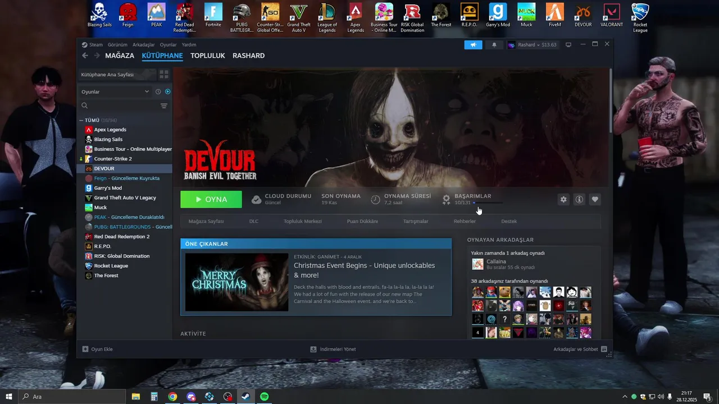Open Puan Dükkânı link
This screenshot has height=404, width=719.
(362, 221)
